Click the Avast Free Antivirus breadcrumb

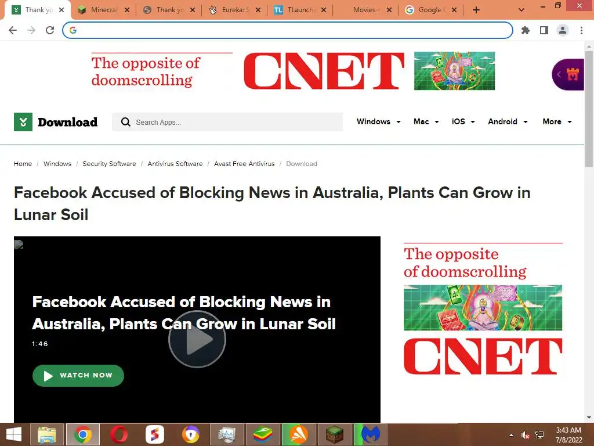pos(244,164)
